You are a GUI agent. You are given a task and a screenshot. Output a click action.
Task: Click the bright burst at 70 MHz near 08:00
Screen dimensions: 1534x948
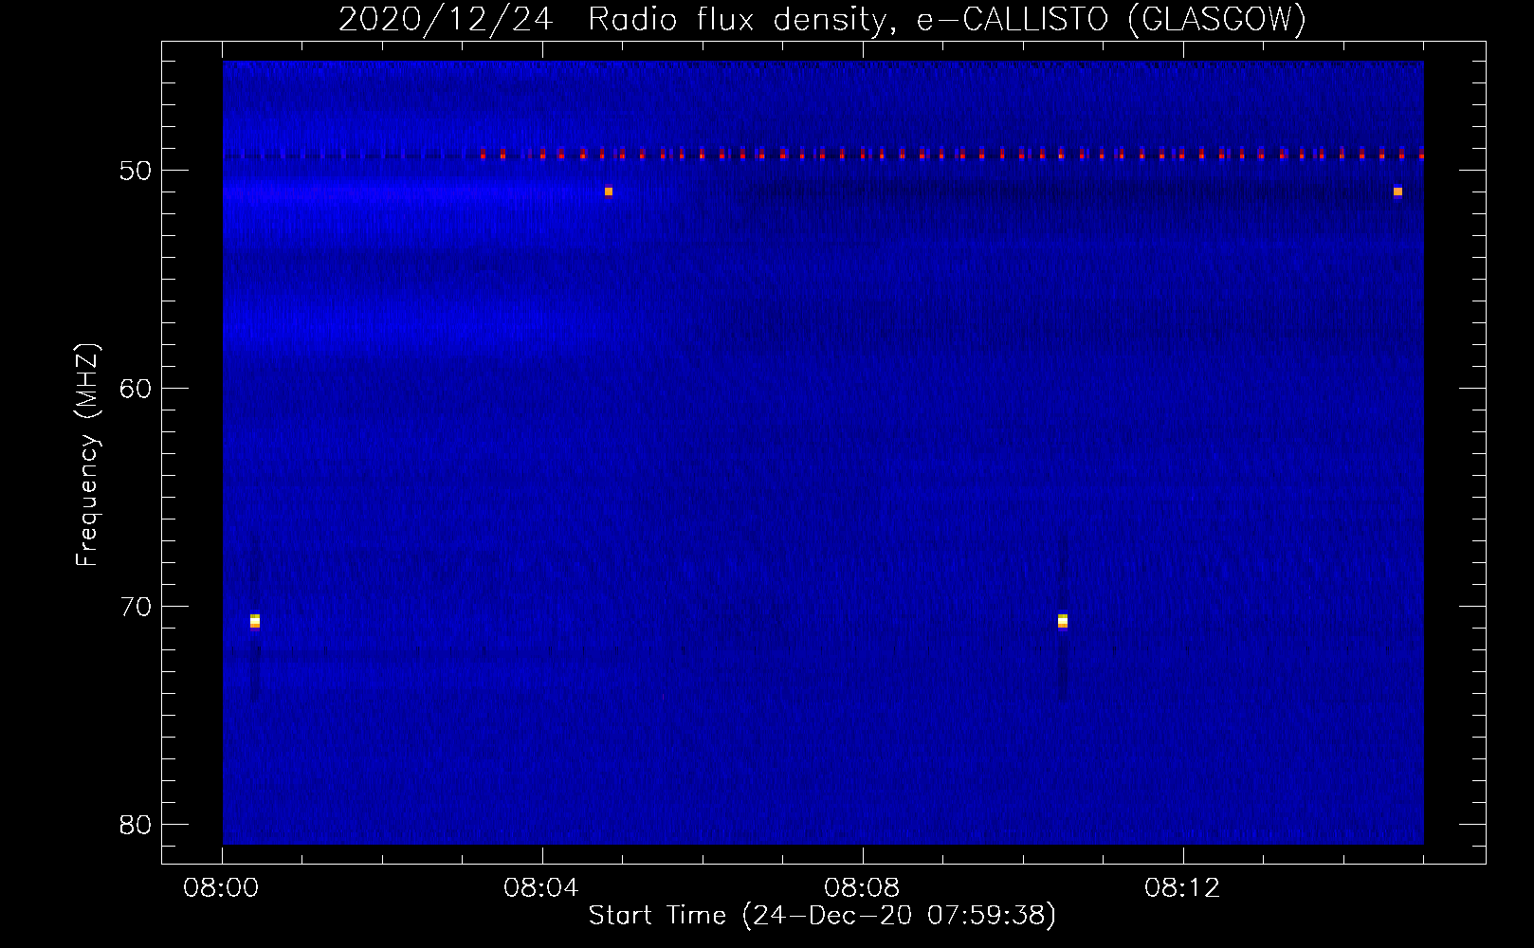point(254,621)
